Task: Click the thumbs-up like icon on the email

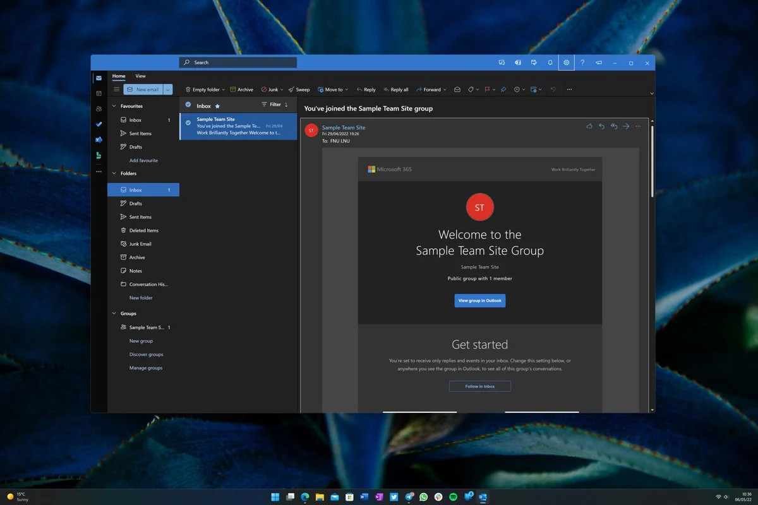Action: point(589,126)
